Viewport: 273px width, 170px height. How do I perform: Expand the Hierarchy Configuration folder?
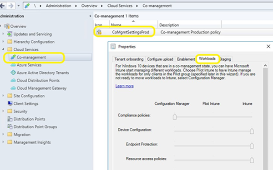click(3, 41)
